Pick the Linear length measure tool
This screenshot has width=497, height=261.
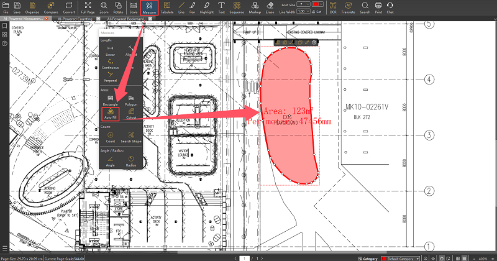[x=110, y=51]
